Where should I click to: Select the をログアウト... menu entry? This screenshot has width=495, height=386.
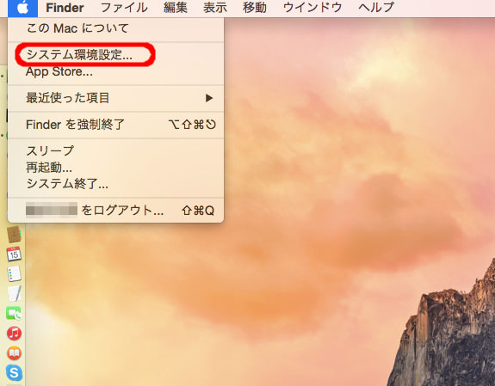[116, 211]
